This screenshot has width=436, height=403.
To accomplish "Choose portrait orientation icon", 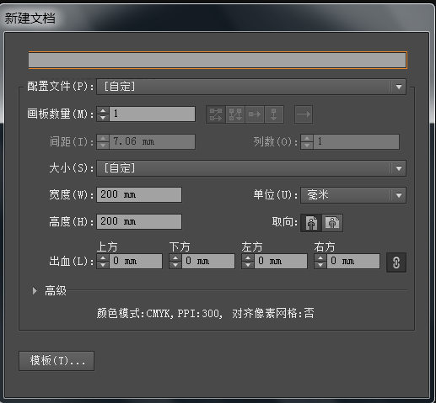I will point(311,223).
